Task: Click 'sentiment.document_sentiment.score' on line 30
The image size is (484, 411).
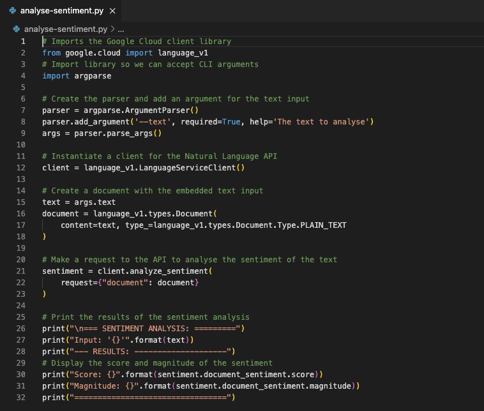Action: [236, 375]
